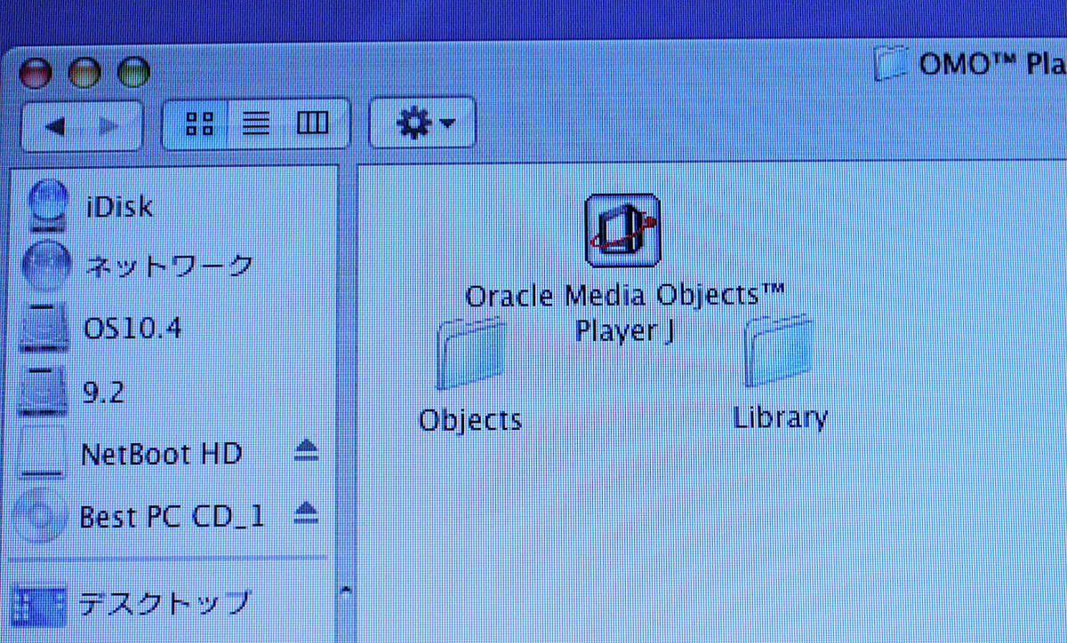
Task: Switch to list view
Action: point(256,123)
